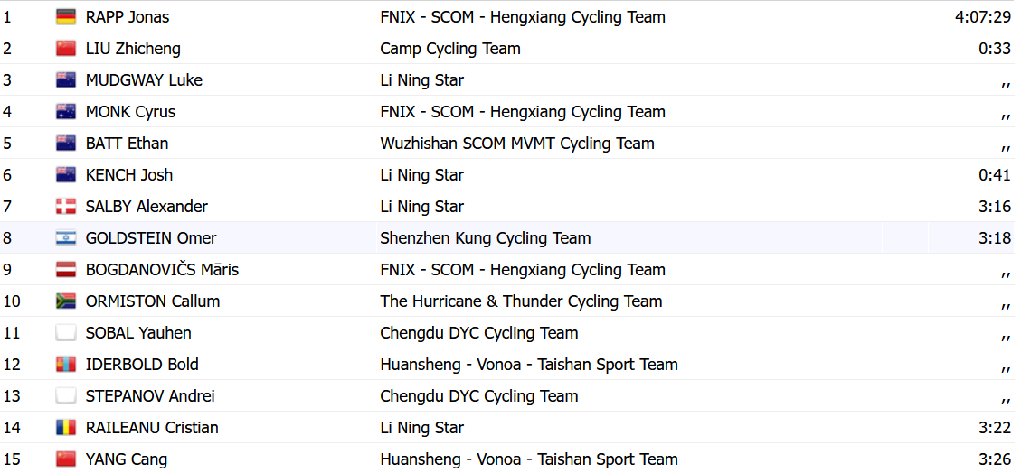Click the German flag beside RAPP Jonas
The height and width of the screenshot is (473, 1021).
click(x=66, y=17)
